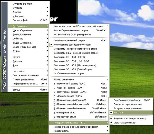The image size is (154, 134).
Task: Choose '6 - Полноэкранный (Растянутый)'
Action: (x=79, y=104)
